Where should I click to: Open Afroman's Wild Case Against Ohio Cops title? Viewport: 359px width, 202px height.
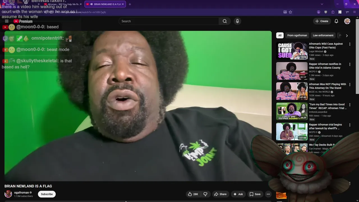326,46
